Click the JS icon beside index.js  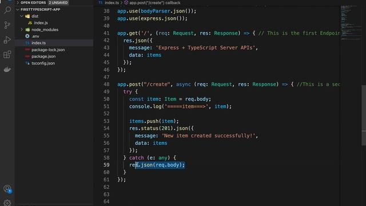click(30, 23)
